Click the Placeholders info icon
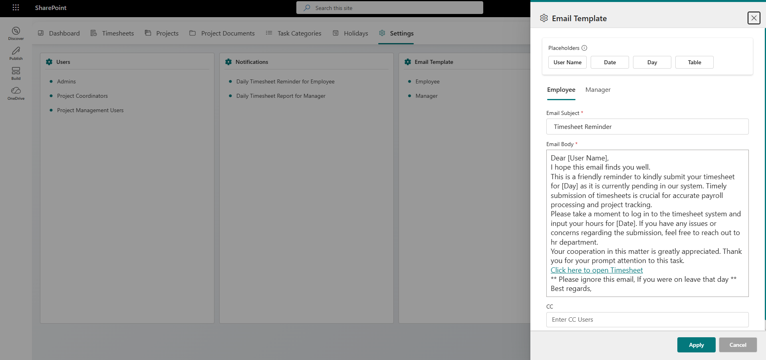766x360 pixels. coord(584,48)
